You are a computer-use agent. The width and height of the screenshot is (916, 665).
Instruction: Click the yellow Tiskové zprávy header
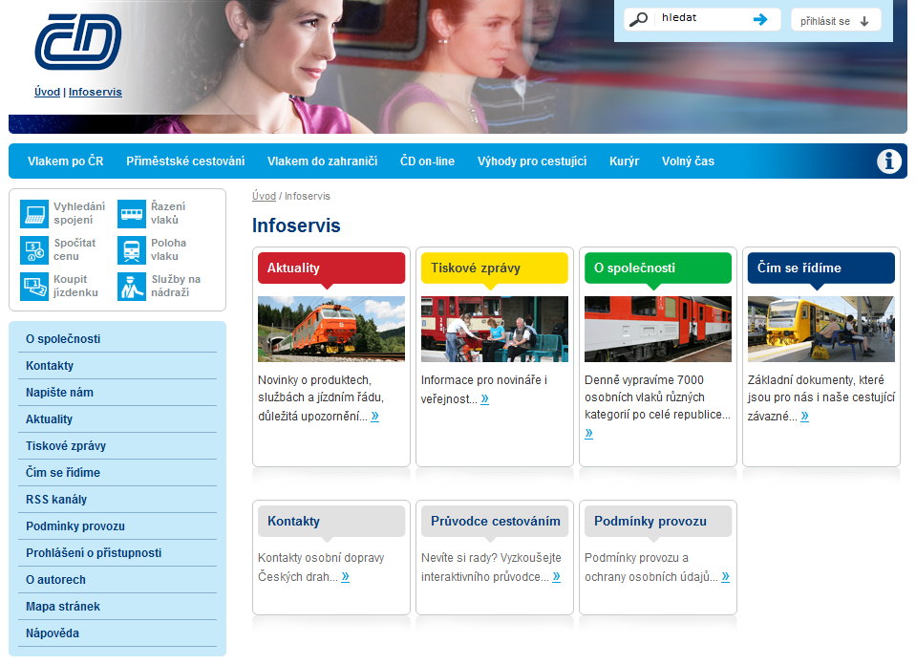pyautogui.click(x=494, y=268)
